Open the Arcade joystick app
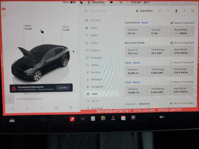 click(x=113, y=118)
